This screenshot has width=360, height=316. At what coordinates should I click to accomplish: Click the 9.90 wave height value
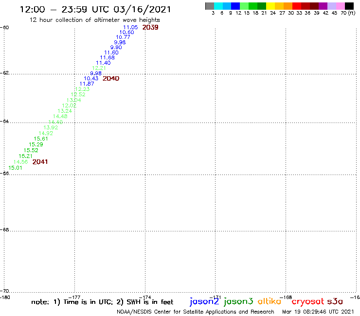116,48
